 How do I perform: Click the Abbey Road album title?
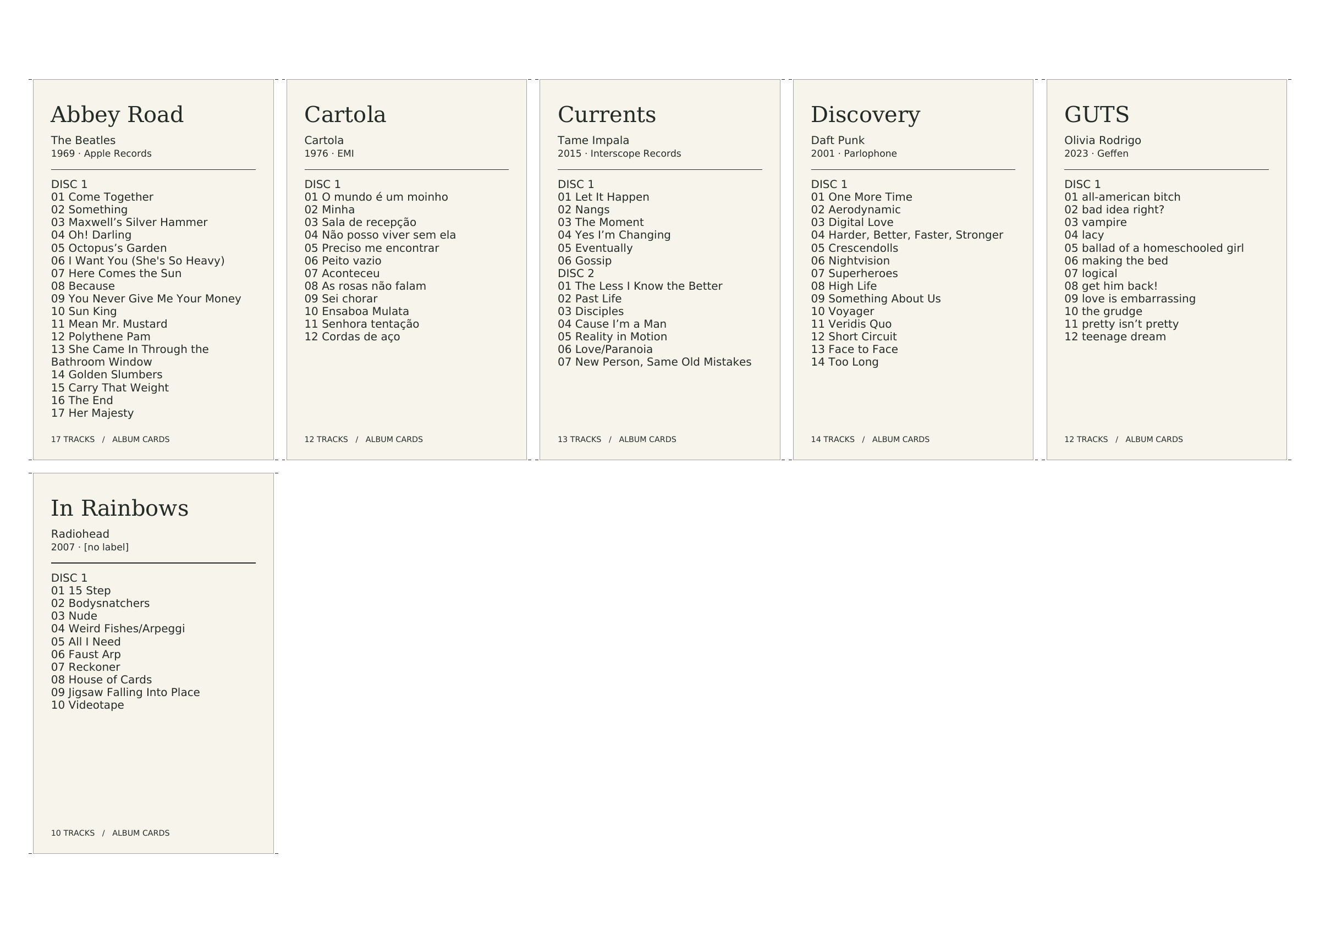coord(117,115)
